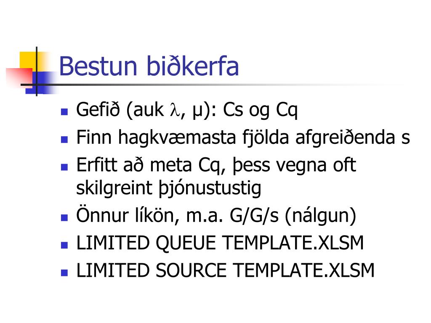Screen dimensions: 431x323
Task: Click the text 'G/G/s (nálgun)'
Action: (x=293, y=216)
